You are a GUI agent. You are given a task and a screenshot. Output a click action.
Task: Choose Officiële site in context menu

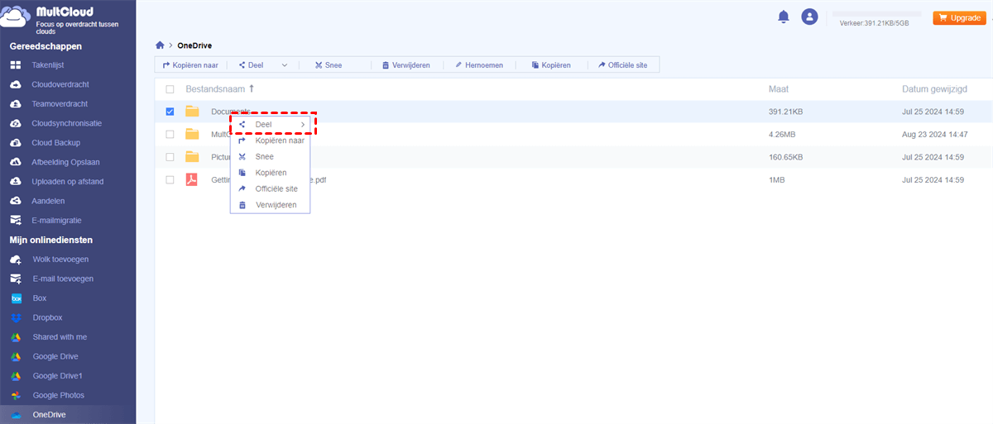point(270,188)
